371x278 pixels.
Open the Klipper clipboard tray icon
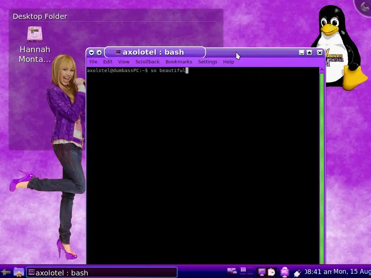[x=272, y=272]
